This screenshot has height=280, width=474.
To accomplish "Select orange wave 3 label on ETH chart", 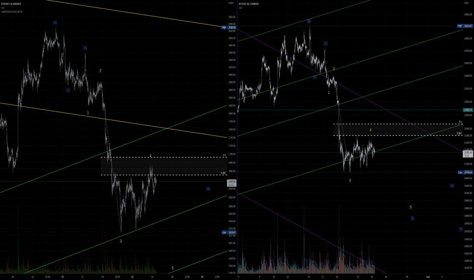I will 121,241.
